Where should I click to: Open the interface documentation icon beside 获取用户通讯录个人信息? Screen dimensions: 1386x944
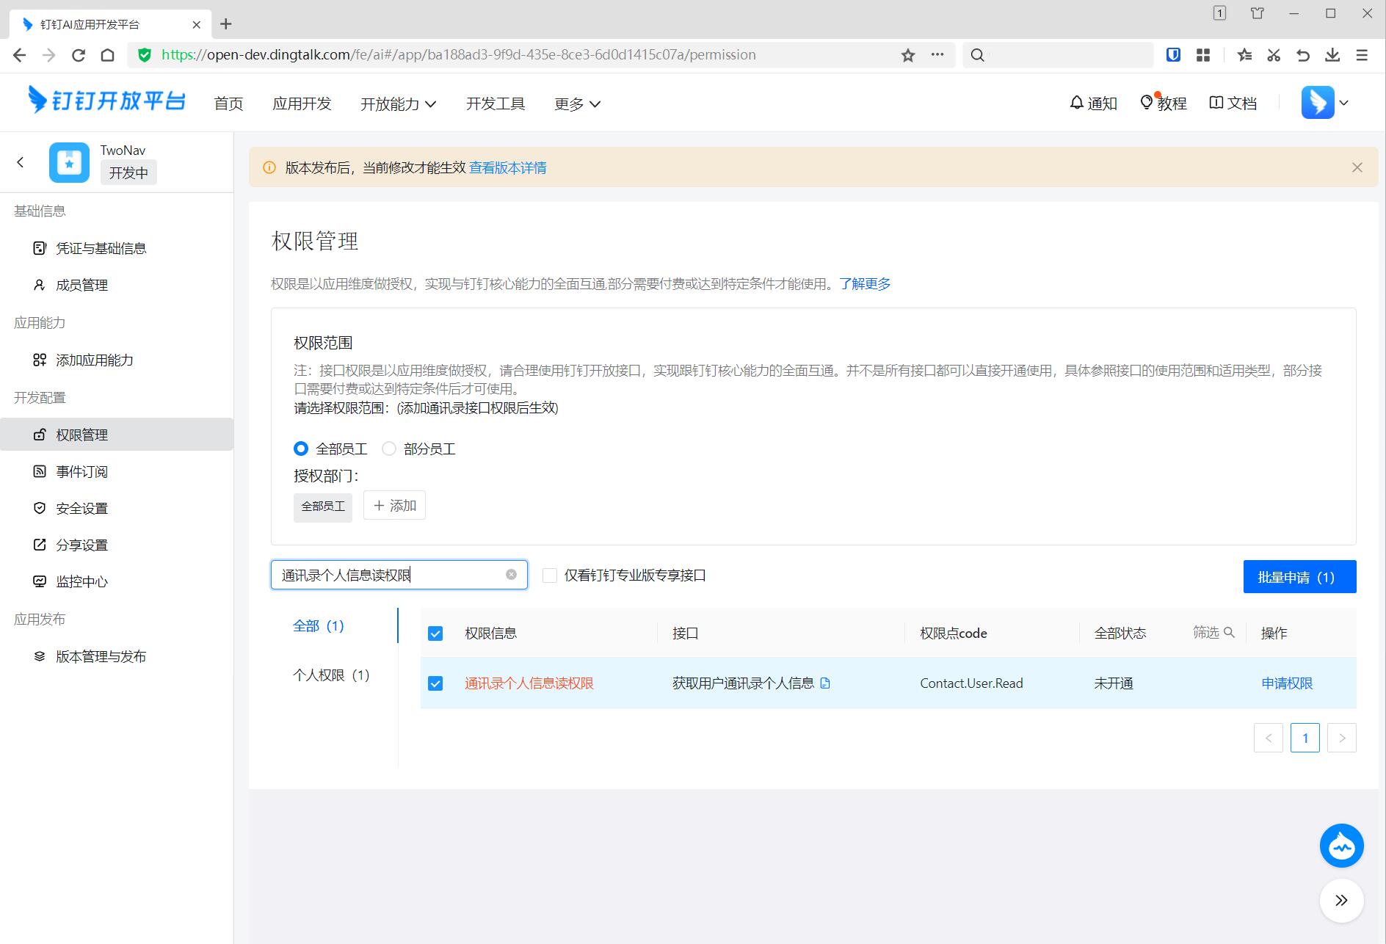pyautogui.click(x=825, y=683)
